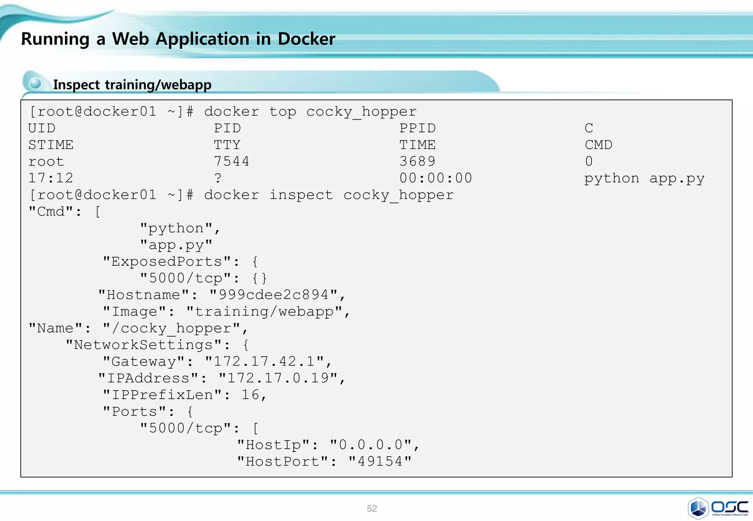Click the HostIp value 0.0.0.0
The image size is (753, 521).
click(x=371, y=445)
